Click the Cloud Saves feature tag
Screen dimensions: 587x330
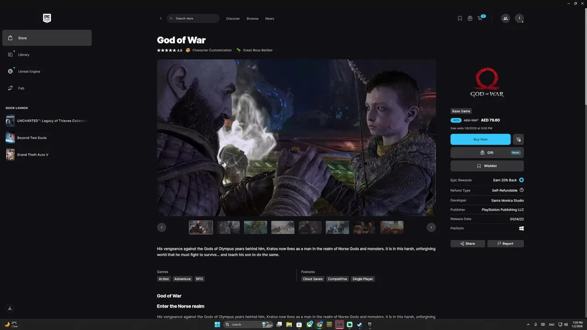click(313, 279)
